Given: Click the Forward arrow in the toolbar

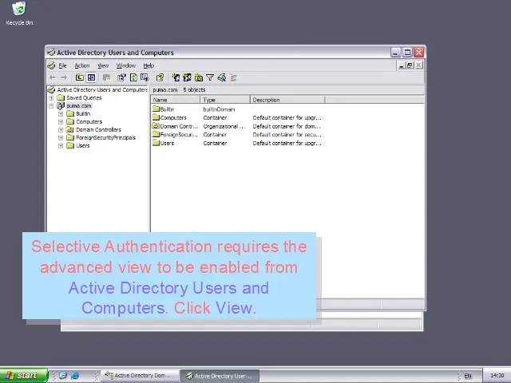Looking at the screenshot, I should pos(64,77).
